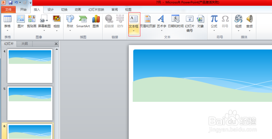Viewport: 272px width, 139px height.
Task: Open the 文件 (File) menu tab
Action: coord(8,10)
